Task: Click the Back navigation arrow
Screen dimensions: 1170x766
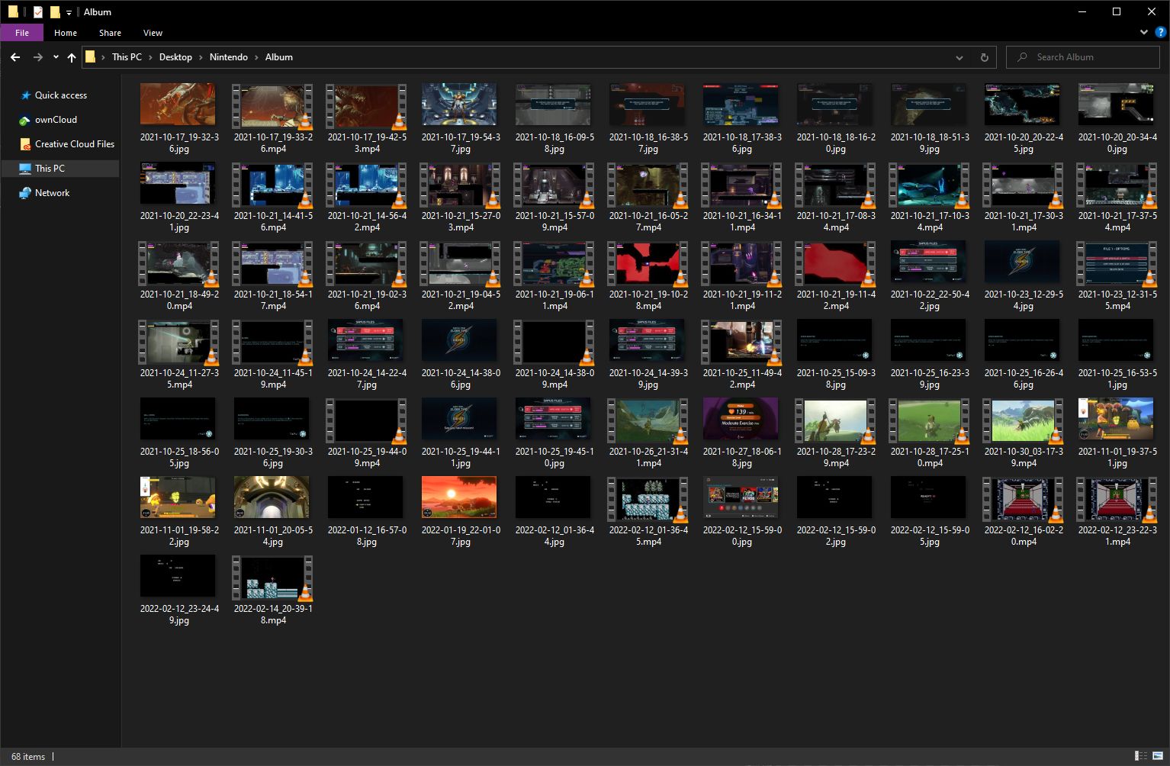Action: 15,57
